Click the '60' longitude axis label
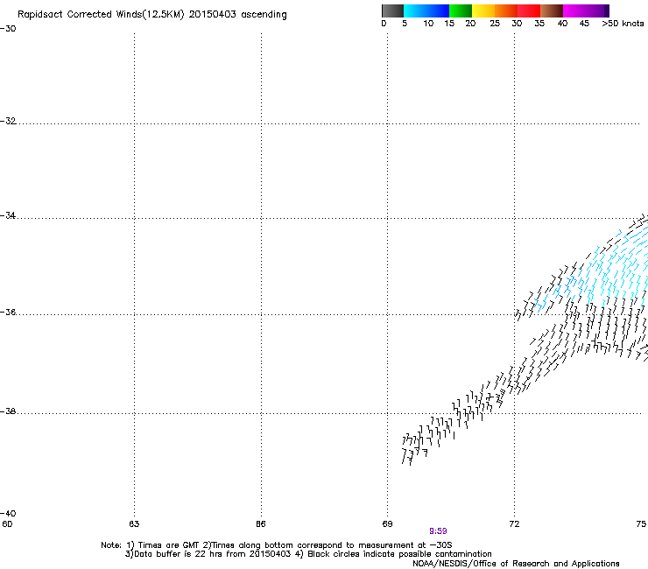Screen dimensions: 648x569 pos(7,524)
